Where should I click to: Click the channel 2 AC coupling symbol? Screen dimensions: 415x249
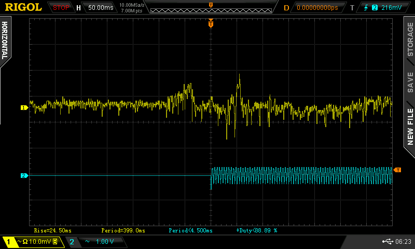(x=87, y=241)
